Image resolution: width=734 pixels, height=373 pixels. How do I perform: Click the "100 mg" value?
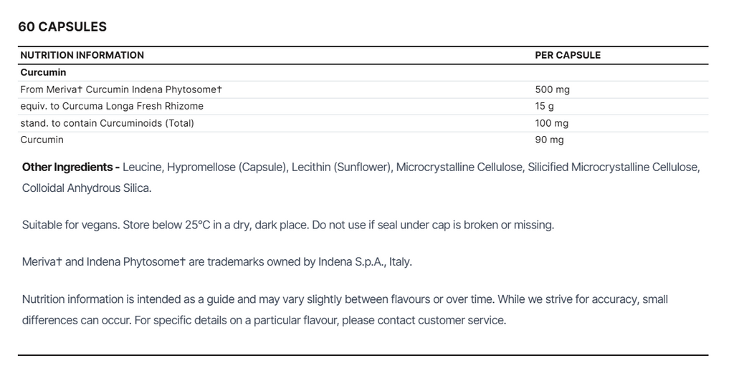point(552,123)
